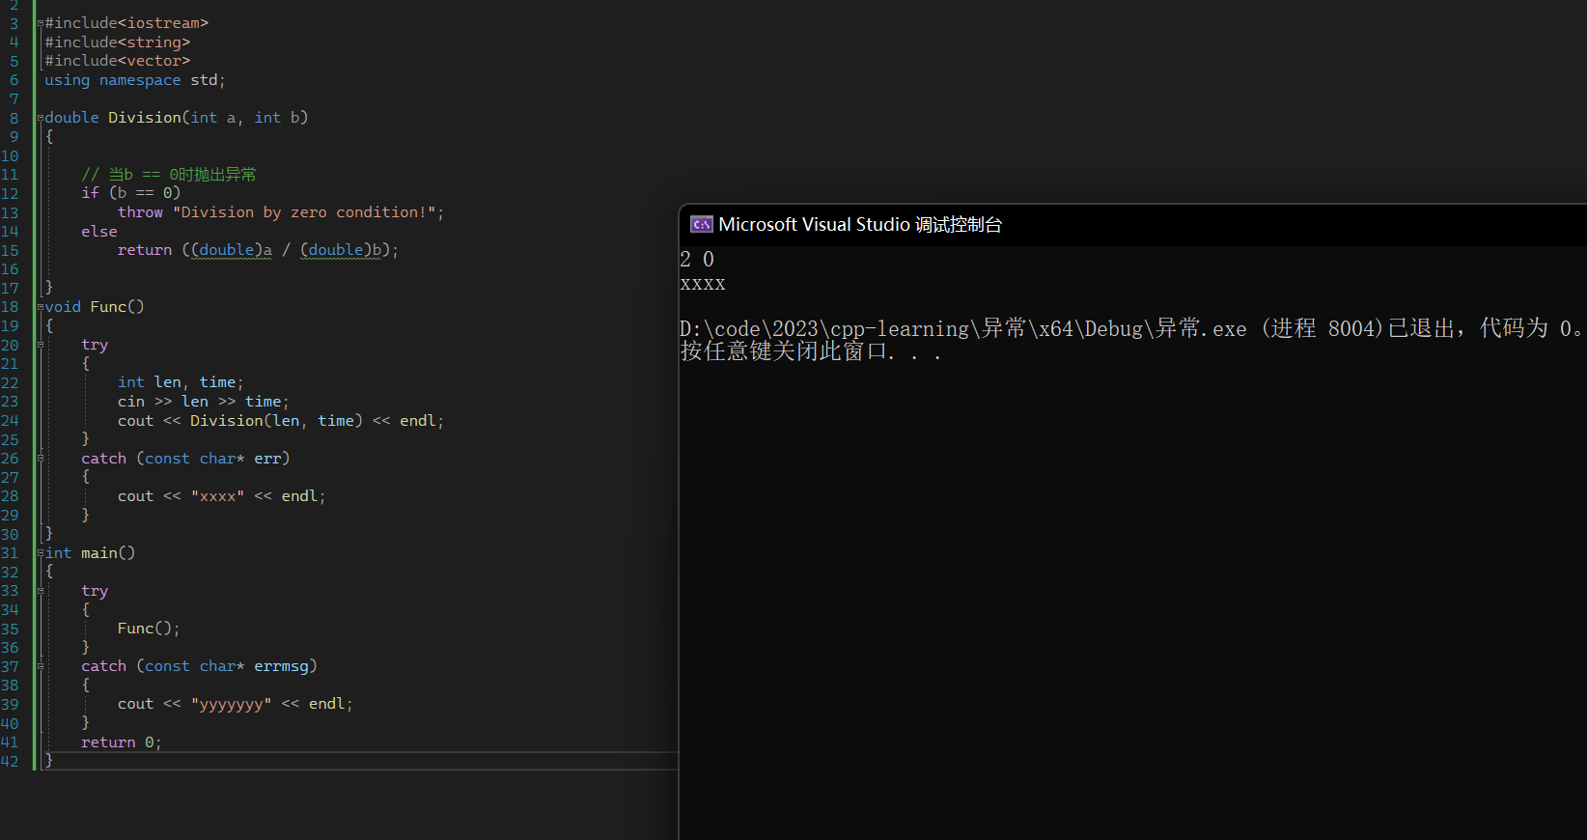Collapse the try block inside Func
This screenshot has width=1587, height=840.
[41, 345]
